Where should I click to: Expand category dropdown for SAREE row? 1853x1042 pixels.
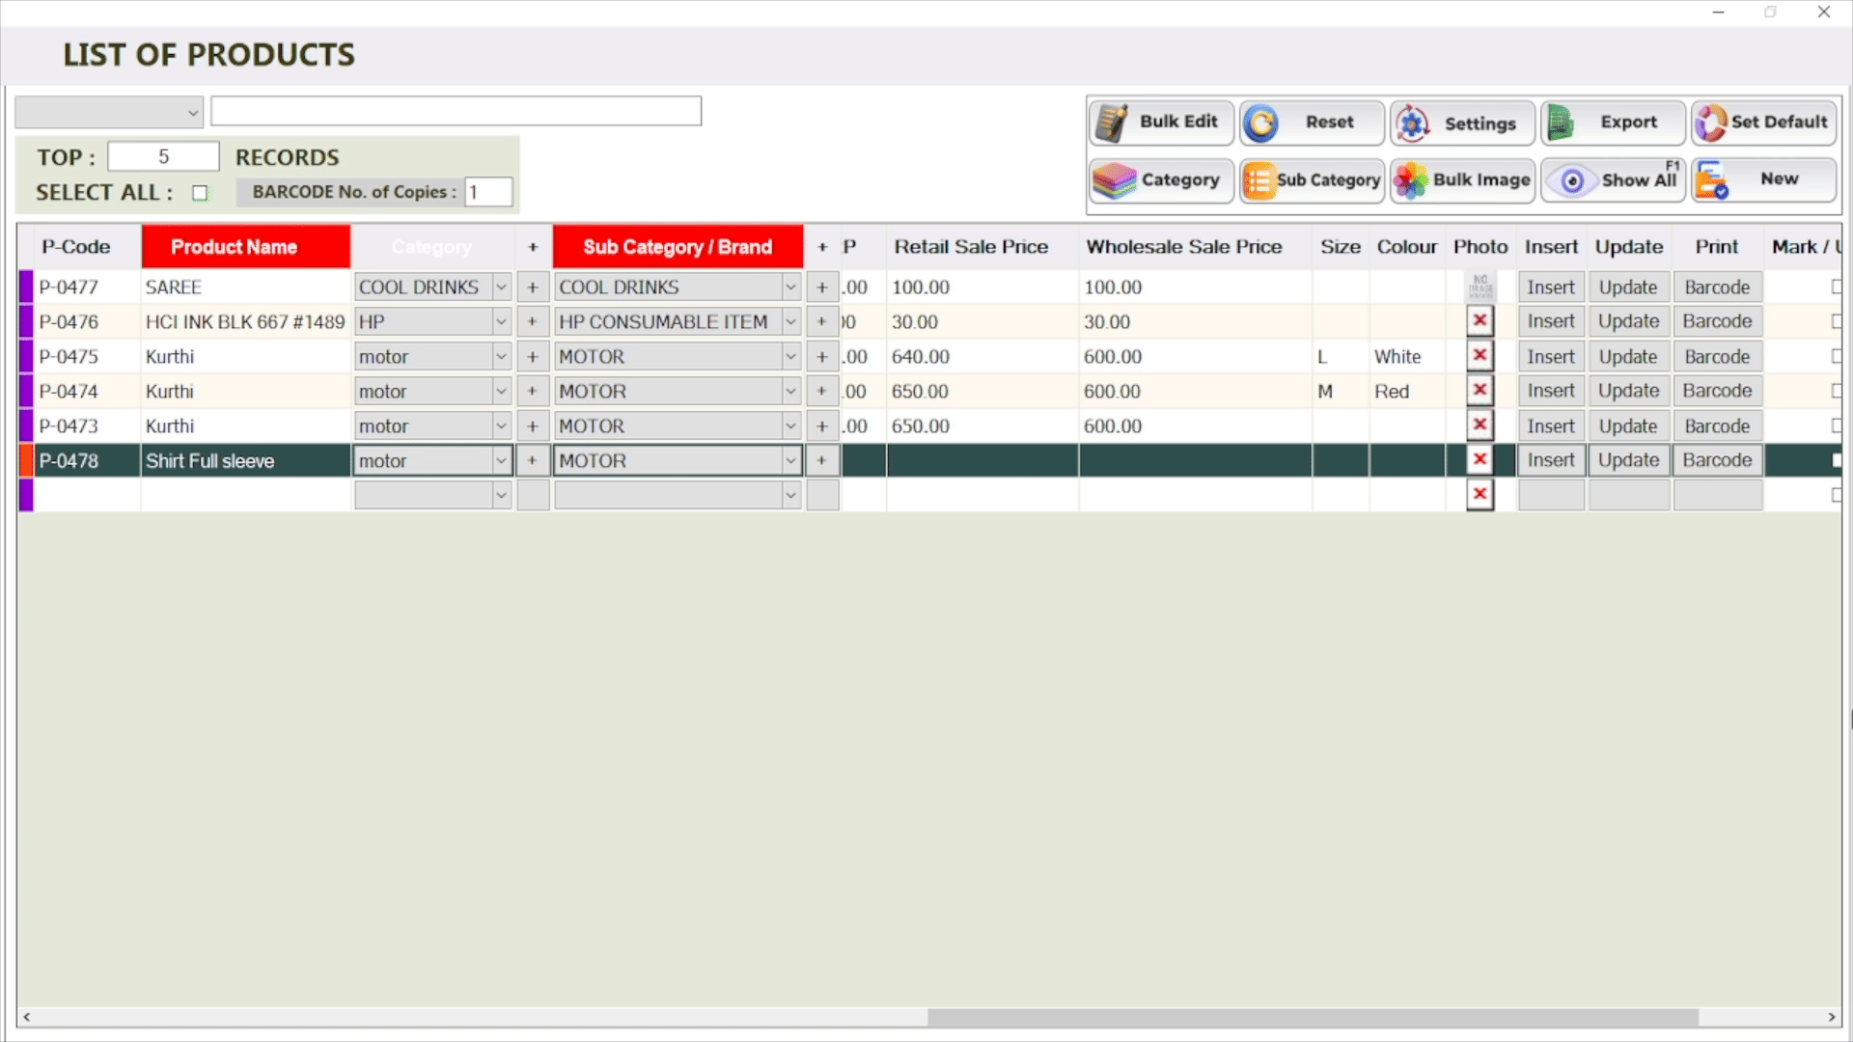pyautogui.click(x=501, y=287)
